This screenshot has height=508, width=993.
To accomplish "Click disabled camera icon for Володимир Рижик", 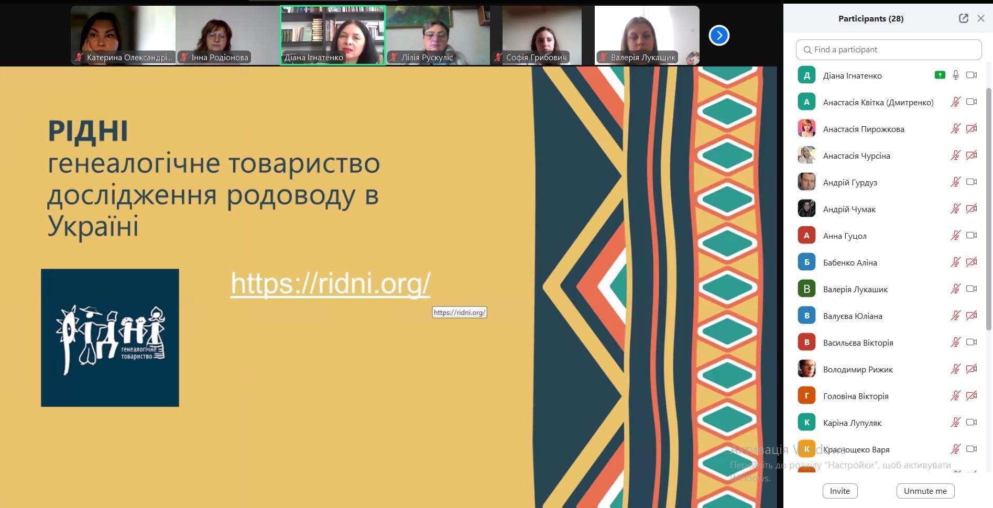I will pos(972,369).
